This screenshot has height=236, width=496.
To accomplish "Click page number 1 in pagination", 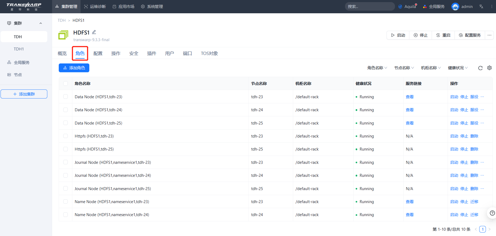I will pyautogui.click(x=482, y=229).
